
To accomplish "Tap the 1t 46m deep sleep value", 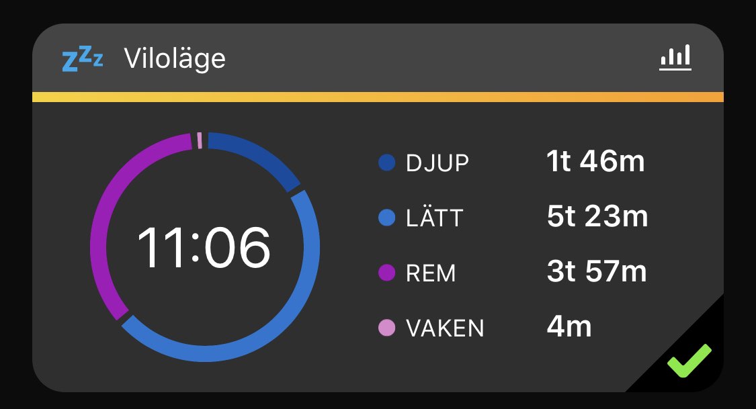I will click(595, 161).
